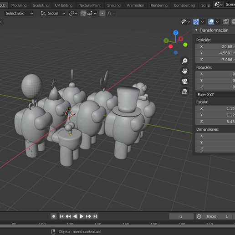The image size is (235, 235).
Task: Toggle snapping magnet icon
Action: click(x=83, y=14)
